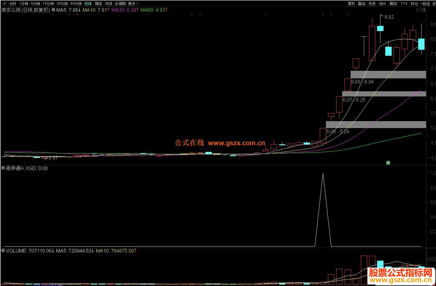Click the 3.97 low price label

[53, 158]
